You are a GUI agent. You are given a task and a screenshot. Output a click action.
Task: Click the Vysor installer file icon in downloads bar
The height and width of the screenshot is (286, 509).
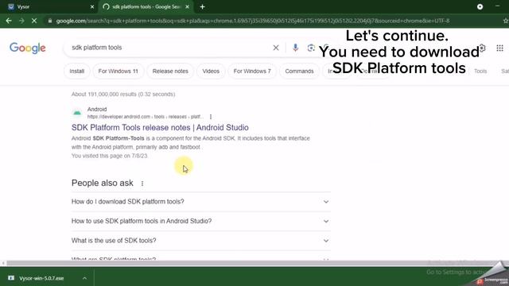pyautogui.click(x=11, y=278)
